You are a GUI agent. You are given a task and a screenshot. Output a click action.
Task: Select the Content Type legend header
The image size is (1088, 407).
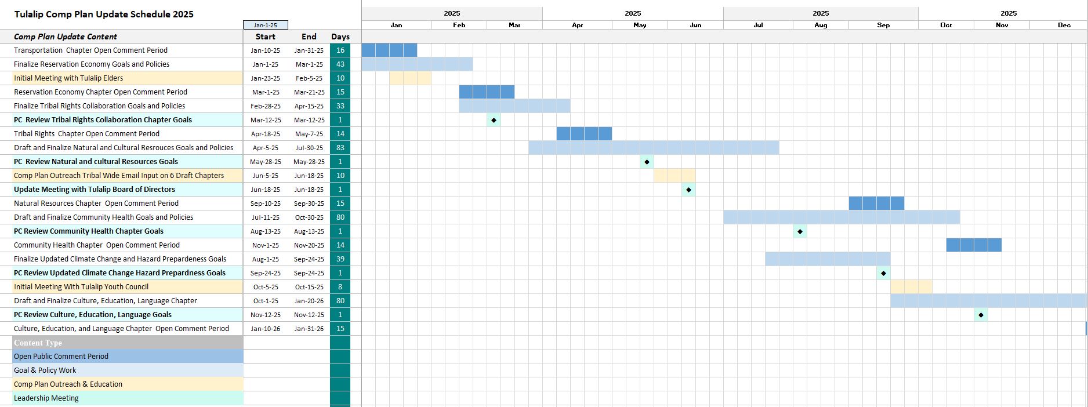click(x=128, y=343)
